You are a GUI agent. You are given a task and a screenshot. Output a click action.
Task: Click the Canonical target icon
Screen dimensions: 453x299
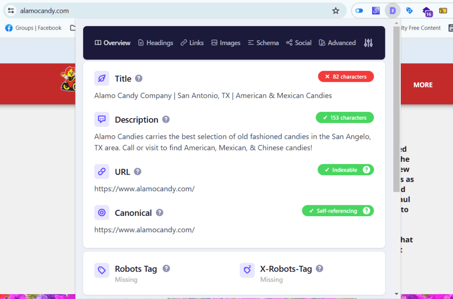(102, 213)
